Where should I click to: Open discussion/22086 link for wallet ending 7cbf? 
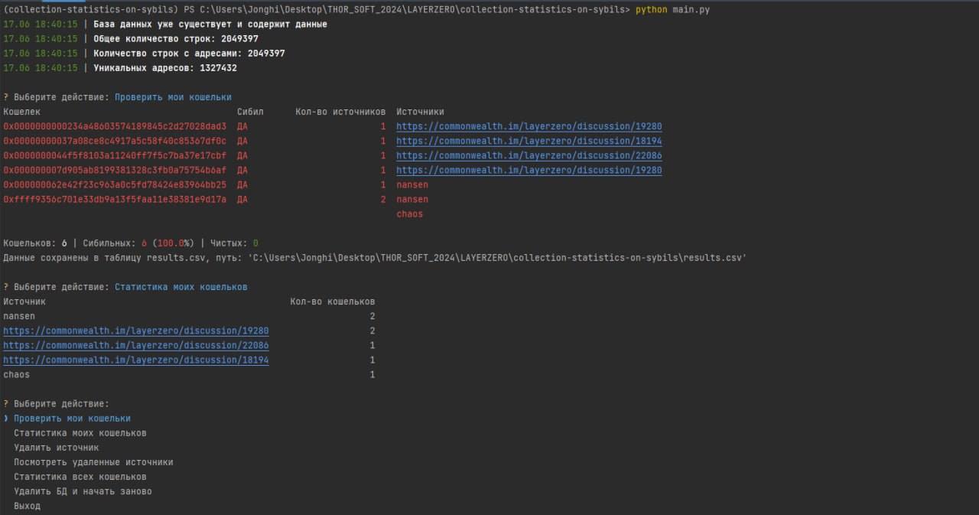pos(529,155)
